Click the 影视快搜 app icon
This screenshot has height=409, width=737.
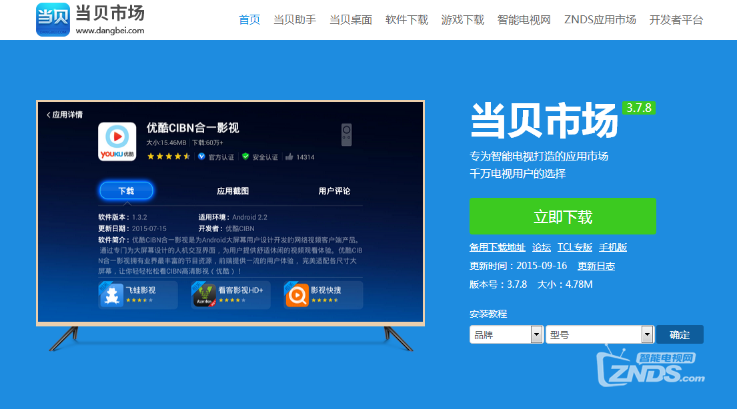[297, 294]
